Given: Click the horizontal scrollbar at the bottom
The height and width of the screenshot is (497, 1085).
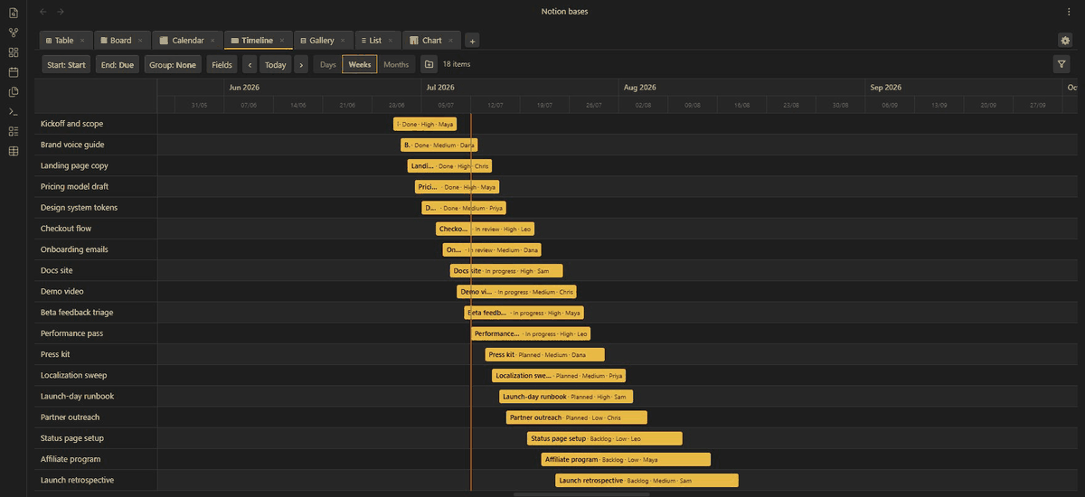Looking at the screenshot, I should (581, 494).
